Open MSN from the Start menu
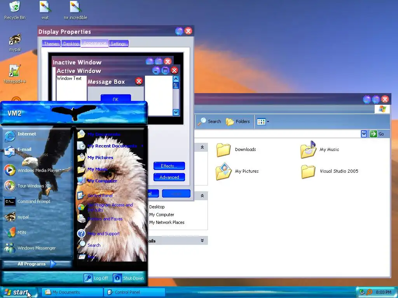This screenshot has height=298, width=398. (x=37, y=232)
